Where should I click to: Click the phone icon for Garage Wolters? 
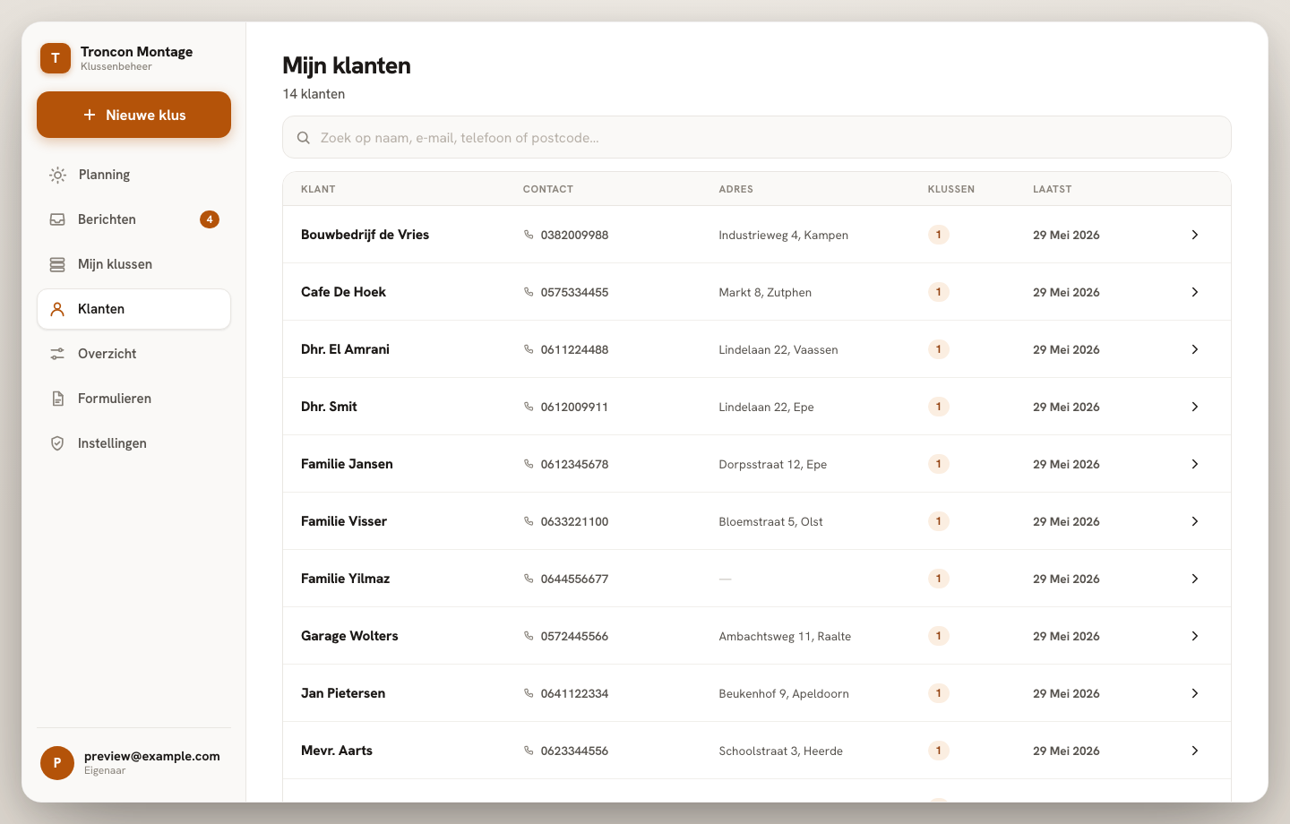coord(529,636)
